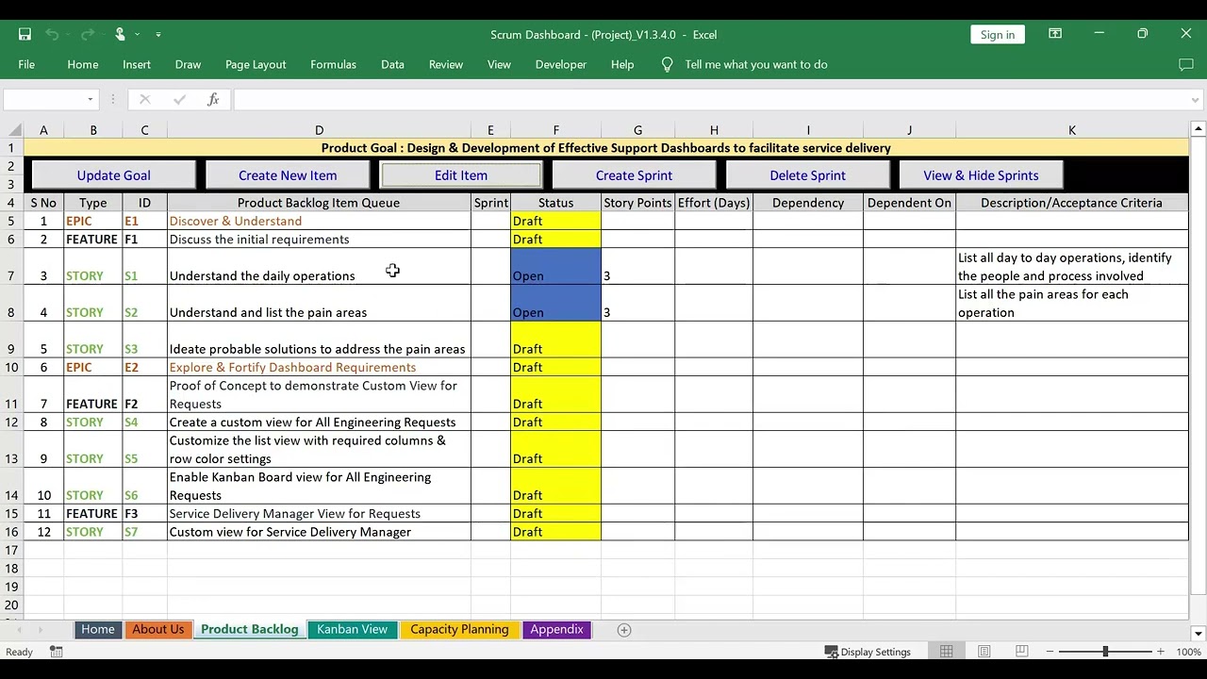Open Touch/Mouse mode dropdown arrow
1207x679 pixels.
tap(138, 34)
